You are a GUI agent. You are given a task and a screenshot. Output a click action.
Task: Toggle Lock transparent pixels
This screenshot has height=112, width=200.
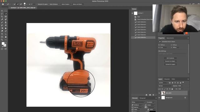(162, 89)
